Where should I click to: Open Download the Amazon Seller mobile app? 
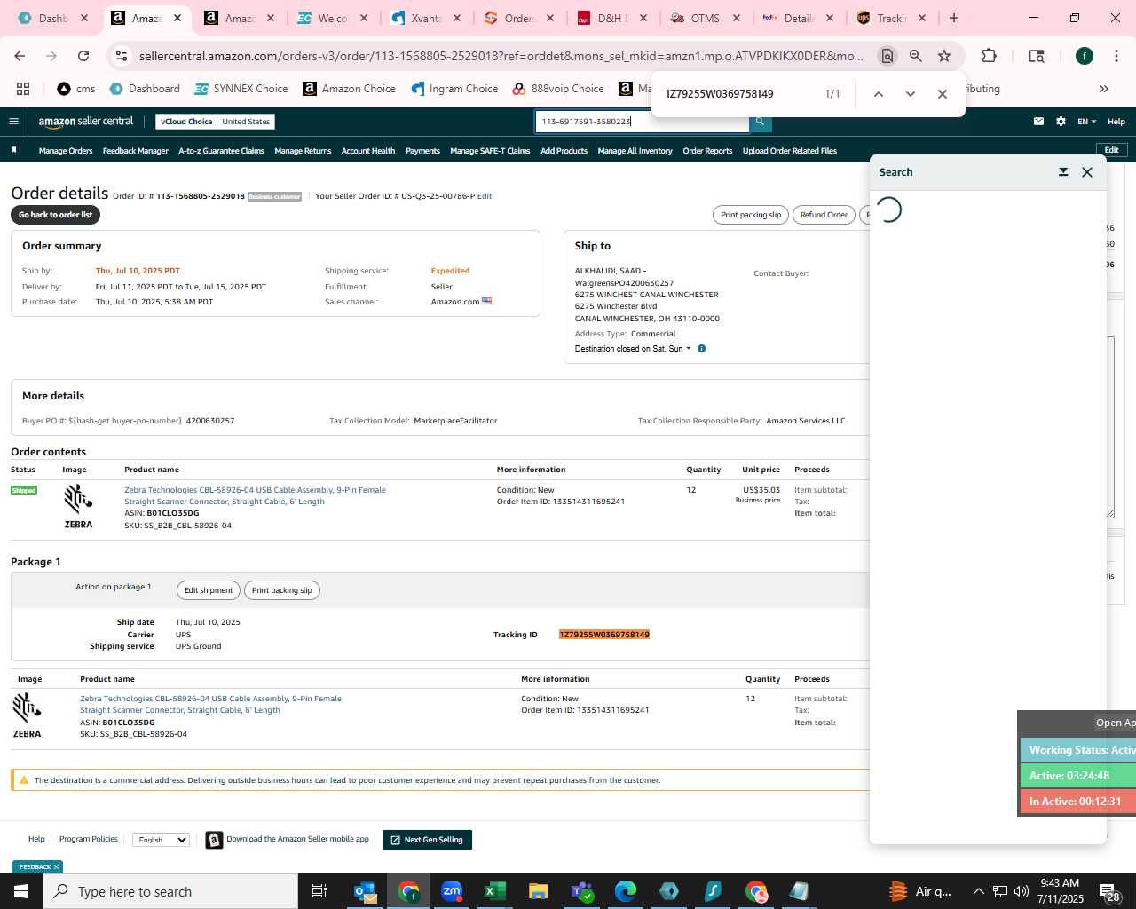point(288,840)
